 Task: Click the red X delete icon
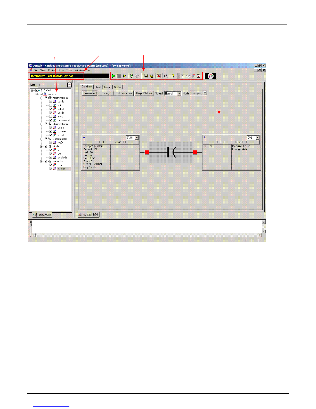click(159, 76)
